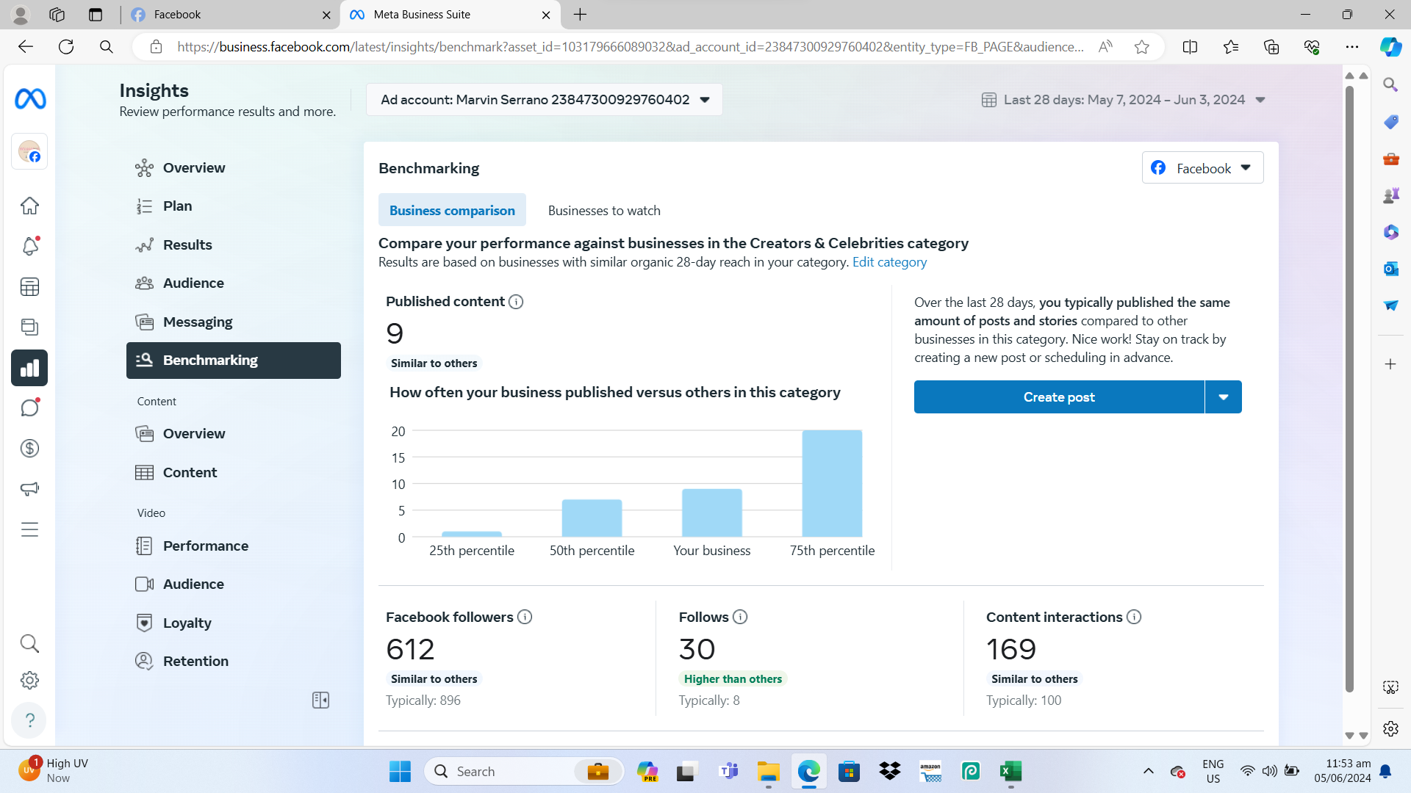Open Results menu item
The height and width of the screenshot is (793, 1411).
tap(233, 245)
